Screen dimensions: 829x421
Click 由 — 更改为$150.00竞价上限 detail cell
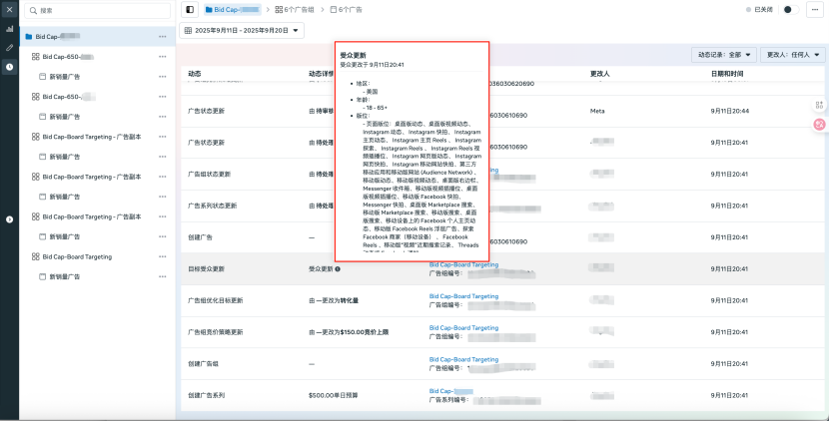[x=349, y=332]
